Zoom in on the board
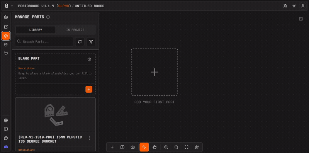309x153 pixels. pyautogui.click(x=166, y=147)
